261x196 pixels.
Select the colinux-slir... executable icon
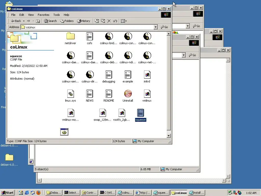[90, 75]
